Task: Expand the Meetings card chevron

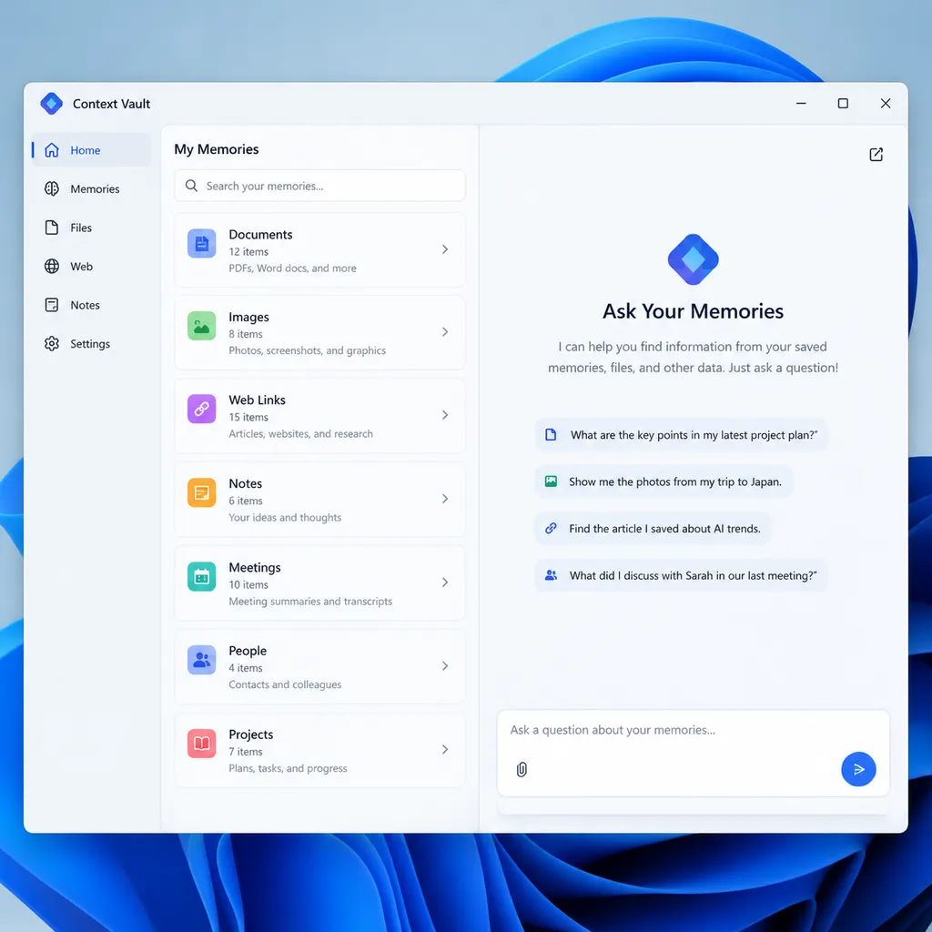Action: pyautogui.click(x=444, y=582)
